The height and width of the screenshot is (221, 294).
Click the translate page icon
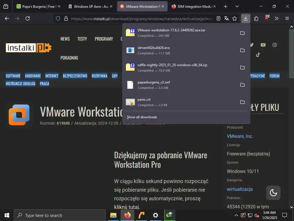227,18
